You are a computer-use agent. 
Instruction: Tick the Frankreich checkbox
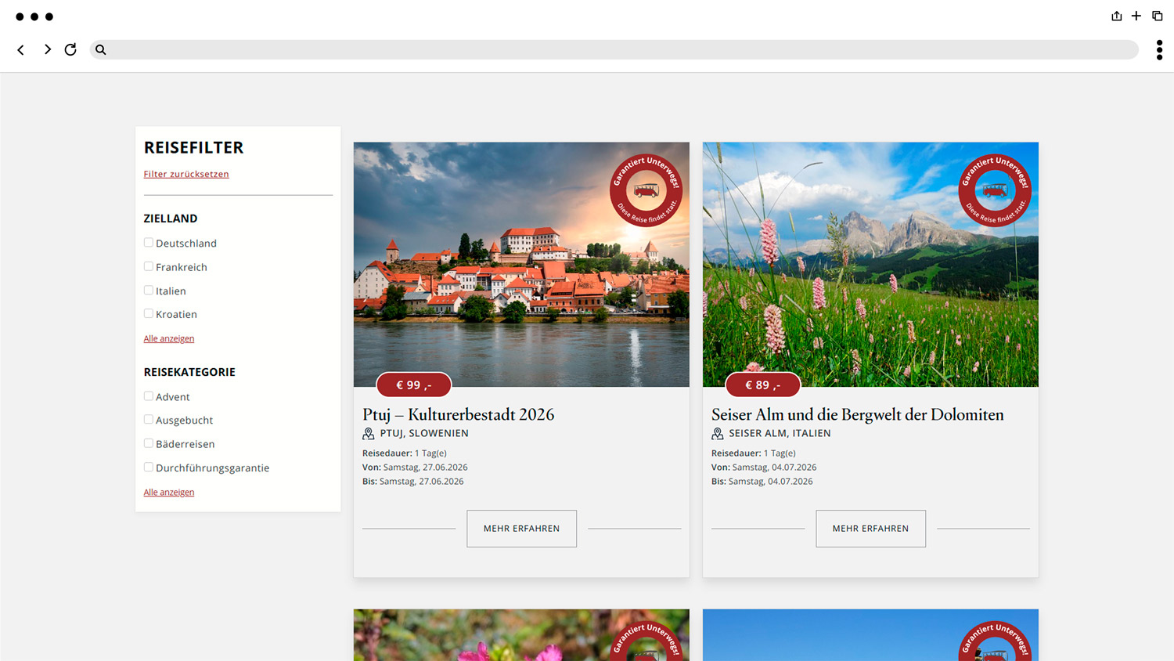point(149,266)
